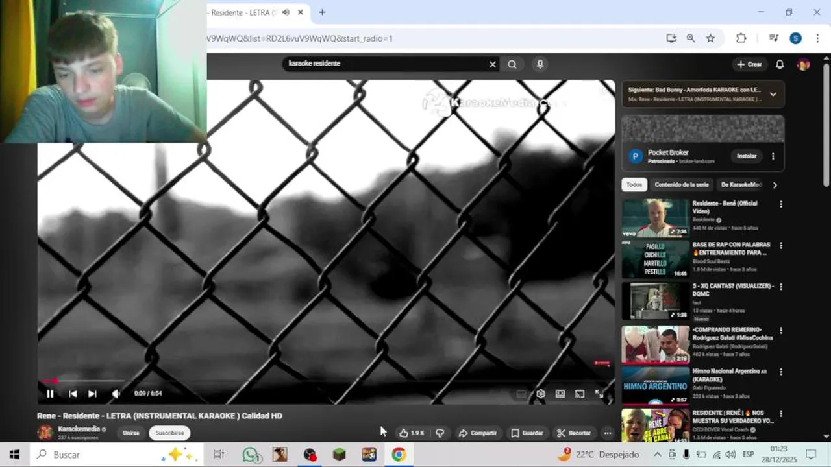Run search with the magnifier button

coord(512,64)
